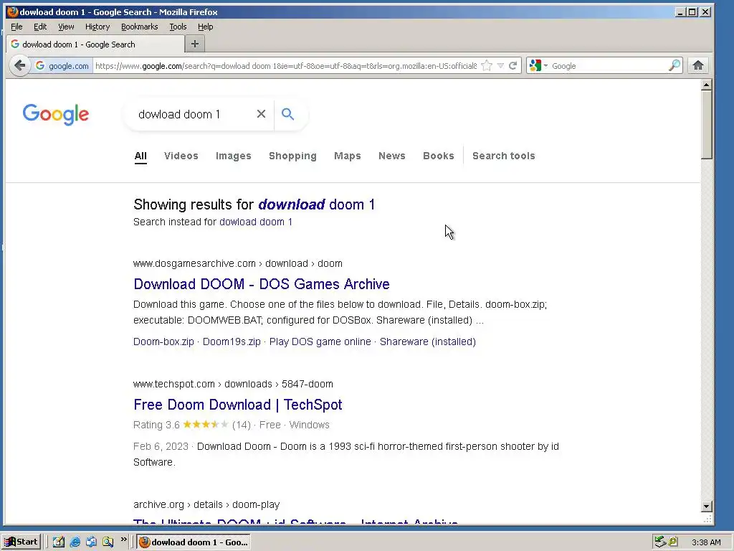Open 'Download DOOM - DOS Games Archive' result
The image size is (734, 551).
pyautogui.click(x=262, y=284)
